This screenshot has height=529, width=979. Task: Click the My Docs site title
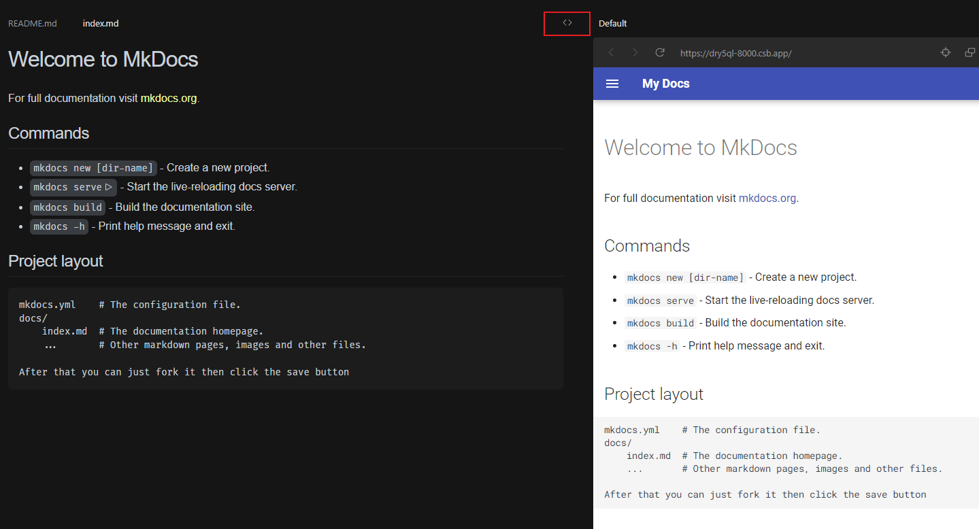tap(666, 84)
